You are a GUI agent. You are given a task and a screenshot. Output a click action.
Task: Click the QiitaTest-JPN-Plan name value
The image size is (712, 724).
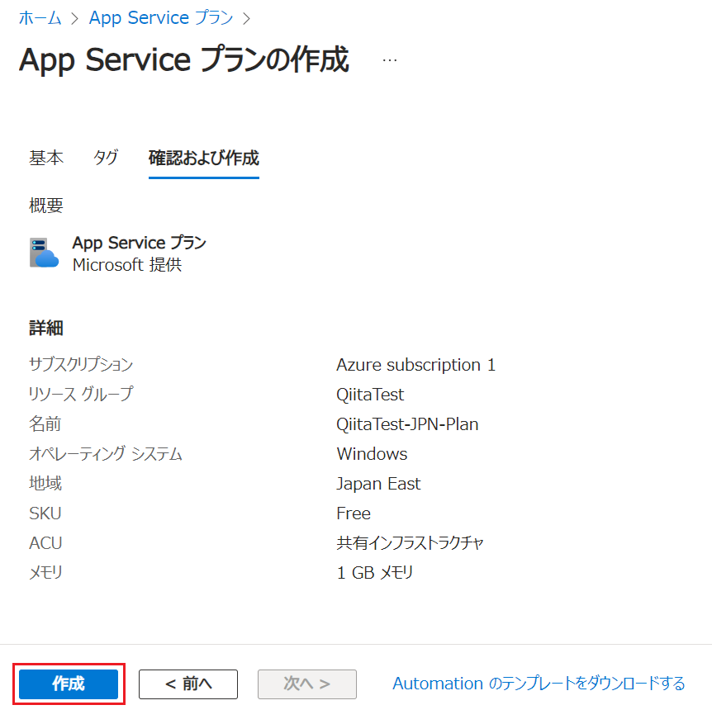pos(407,424)
